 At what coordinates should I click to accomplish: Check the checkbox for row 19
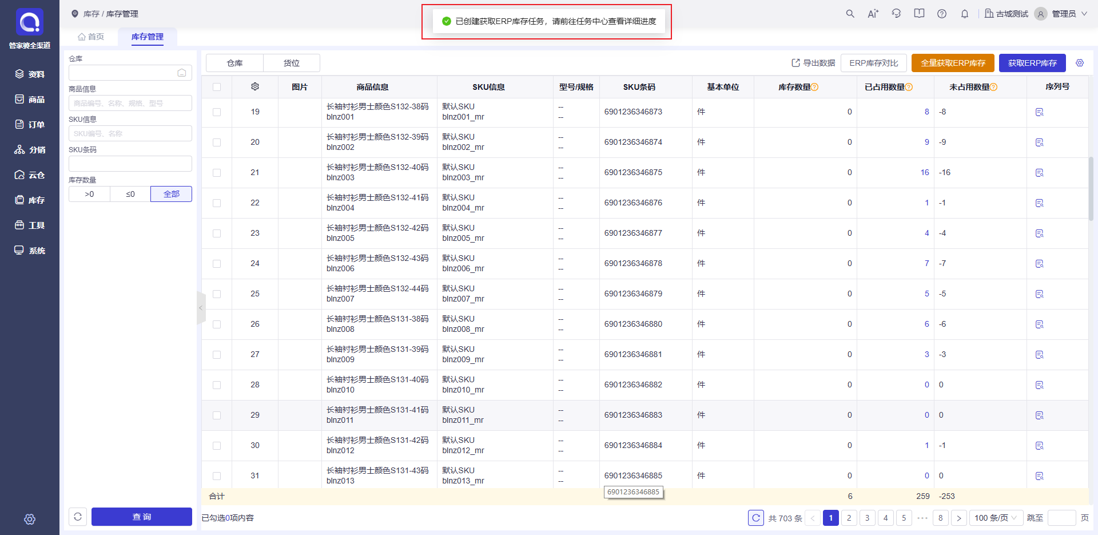[x=217, y=112]
